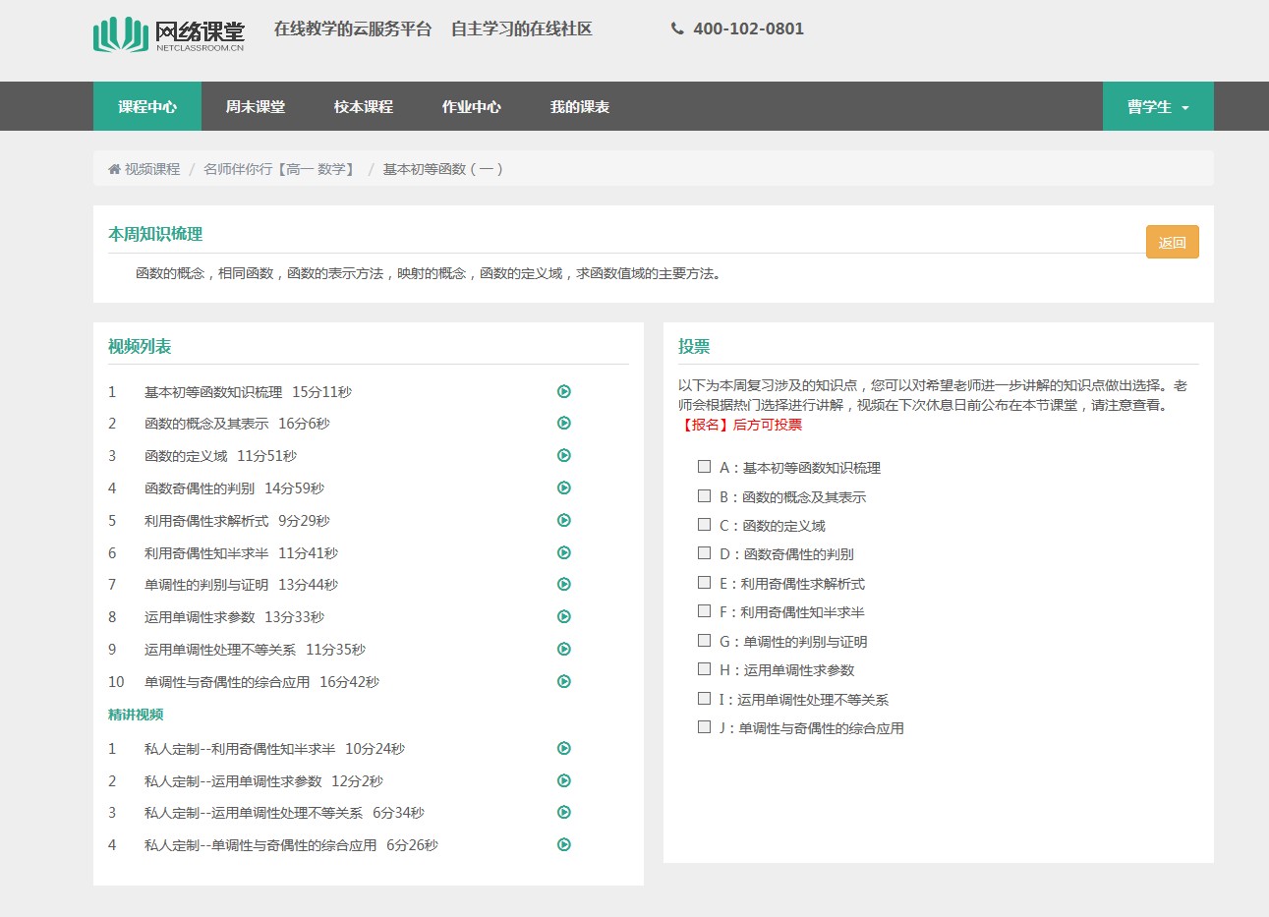Screen dimensions: 1269x917
Task: Click play icon for 函数的定义域 video
Action: [564, 455]
